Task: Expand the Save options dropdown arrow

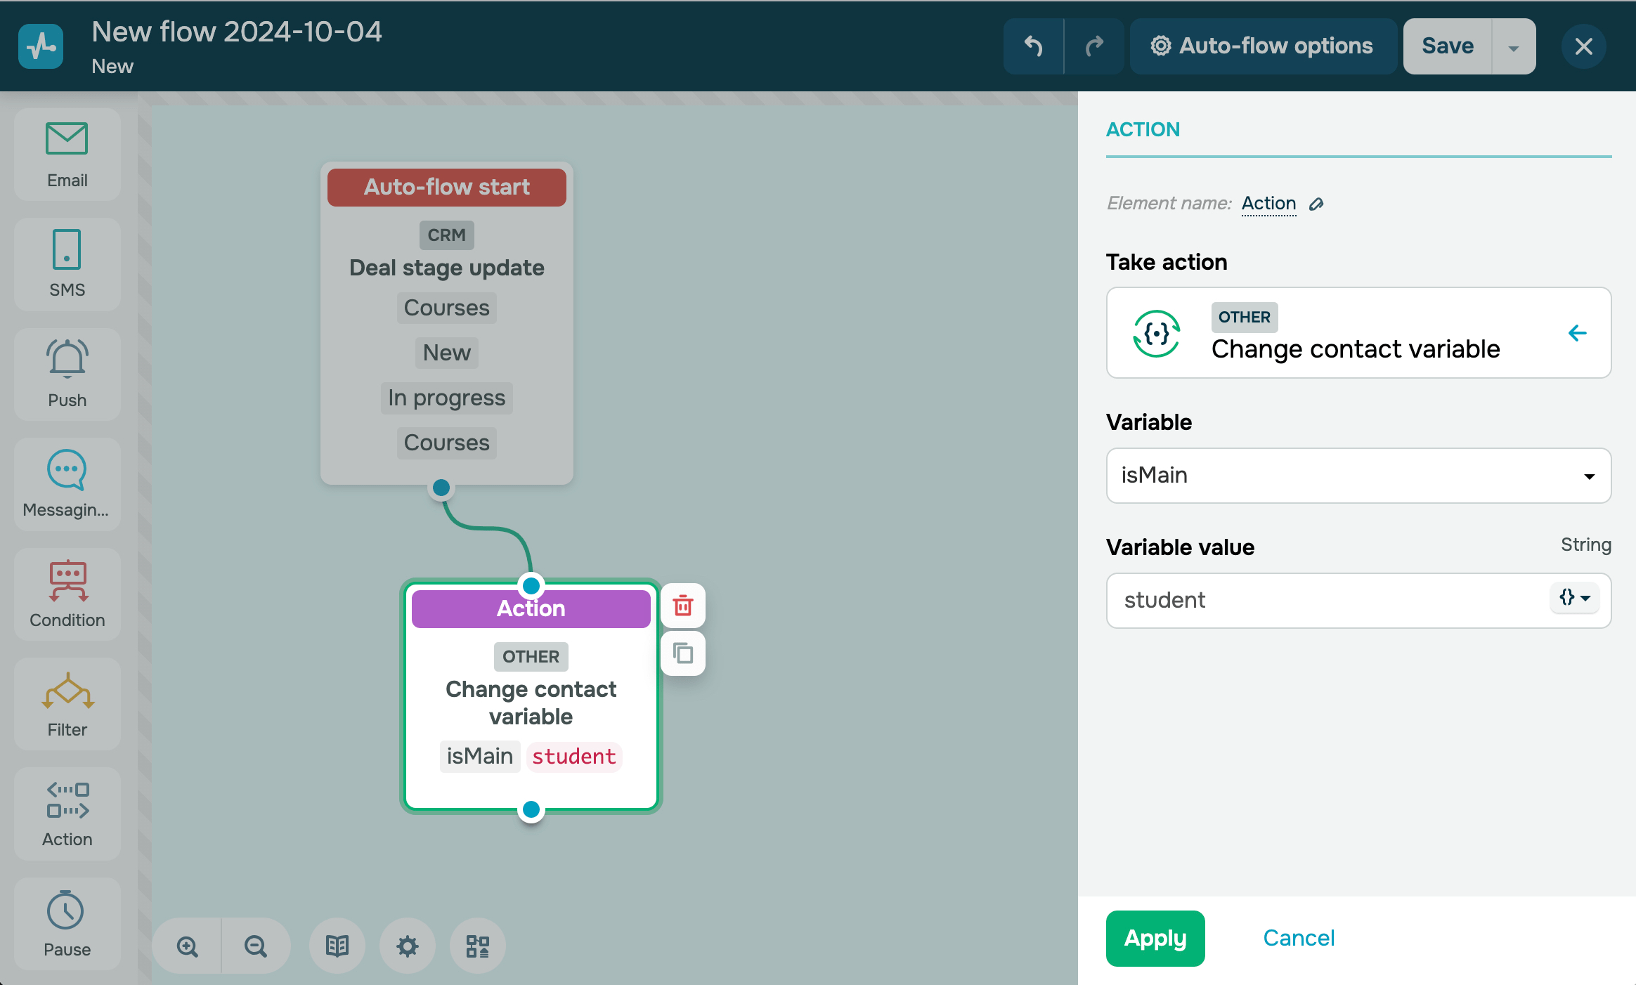Action: (1514, 47)
